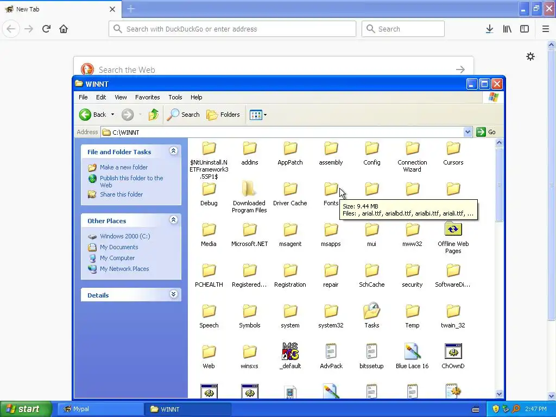Collapse File and Folder Tasks panel
This screenshot has height=417, width=556.
[173, 151]
